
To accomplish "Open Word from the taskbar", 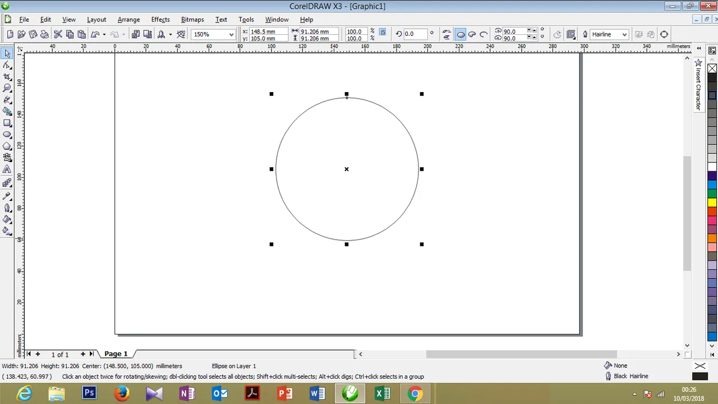I will [x=317, y=393].
